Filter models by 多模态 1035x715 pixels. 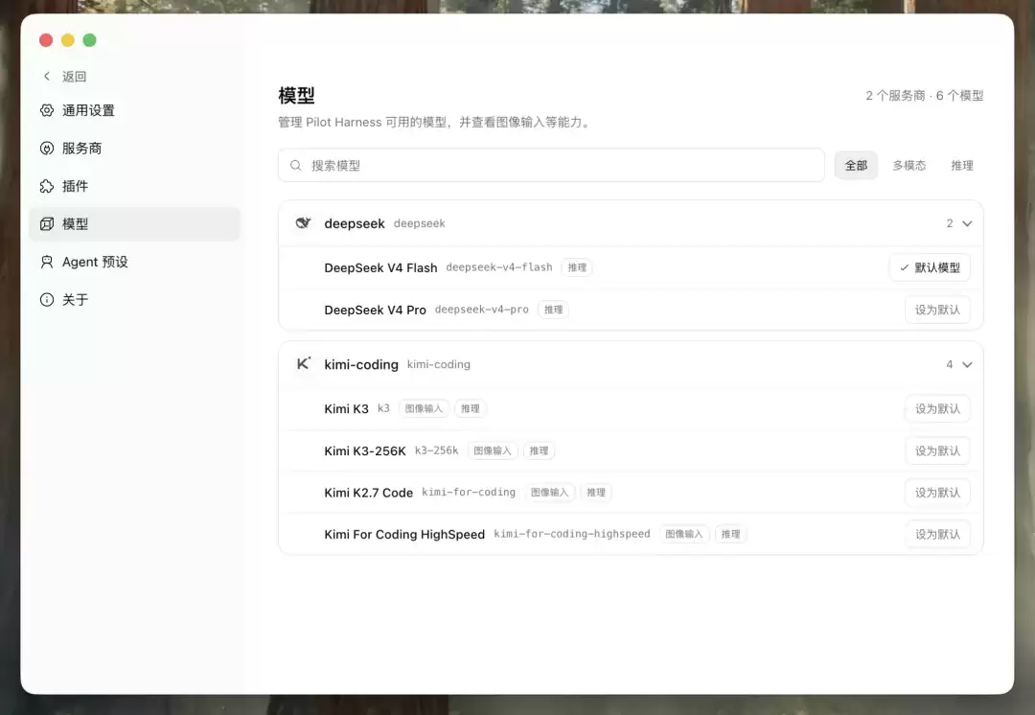coord(908,165)
